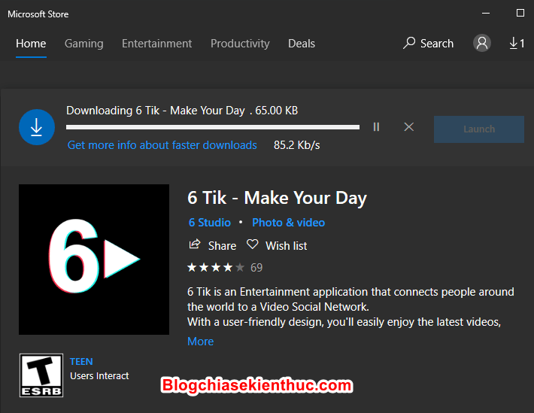534x413 pixels.
Task: Click the 6 Tik app logo thumbnail
Action: (x=94, y=260)
